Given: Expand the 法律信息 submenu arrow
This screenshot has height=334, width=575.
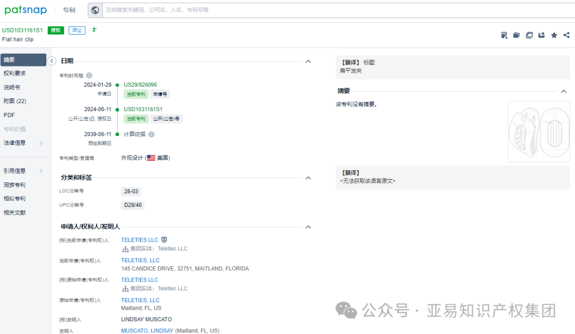Looking at the screenshot, I should click(x=41, y=143).
